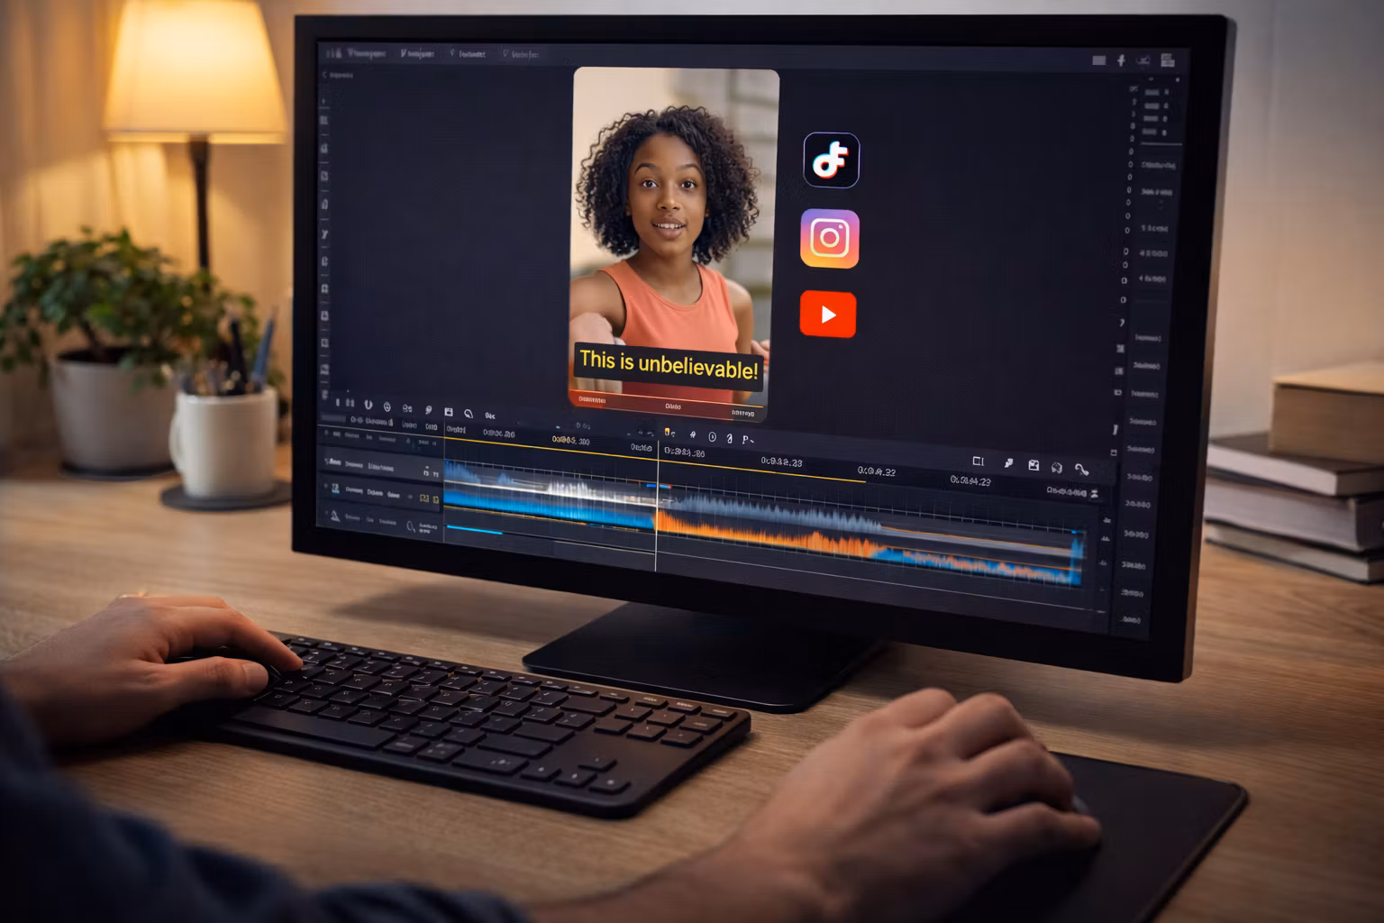Screen dimensions: 1384x923
Task: Click the yellow marker icon above the playhead
Action: click(x=668, y=433)
